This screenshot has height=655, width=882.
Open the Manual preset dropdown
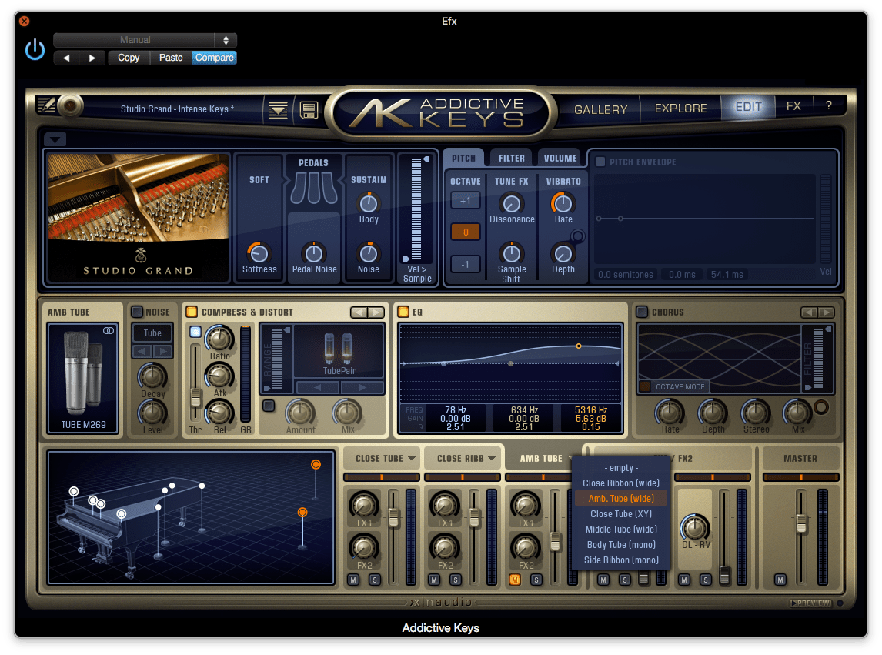coord(145,40)
